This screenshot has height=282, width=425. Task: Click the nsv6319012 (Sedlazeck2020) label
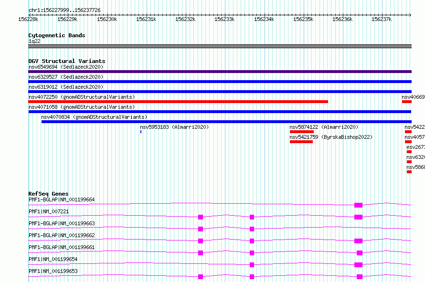click(66, 87)
